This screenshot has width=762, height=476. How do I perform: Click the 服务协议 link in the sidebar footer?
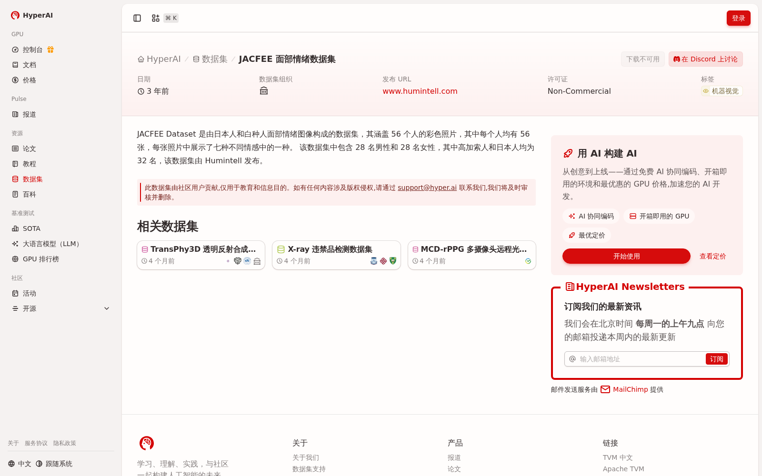[x=36, y=443]
